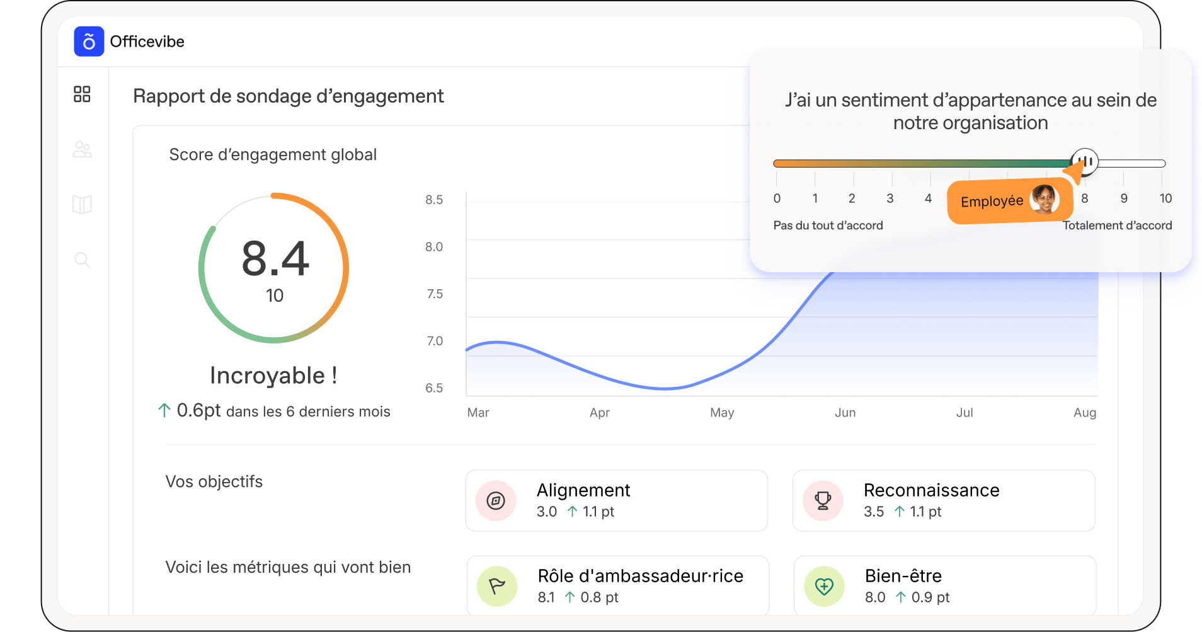
Task: Click the Officevibe brand name
Action: pos(147,42)
